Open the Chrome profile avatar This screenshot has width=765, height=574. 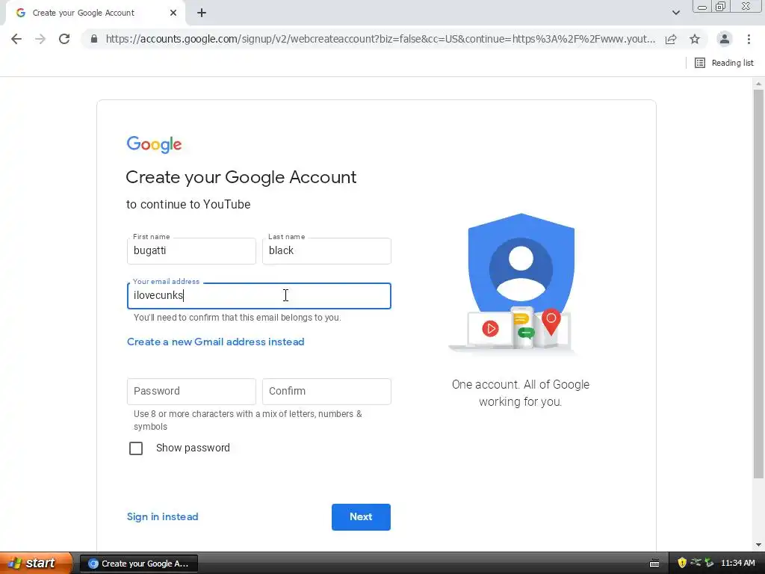tap(725, 39)
